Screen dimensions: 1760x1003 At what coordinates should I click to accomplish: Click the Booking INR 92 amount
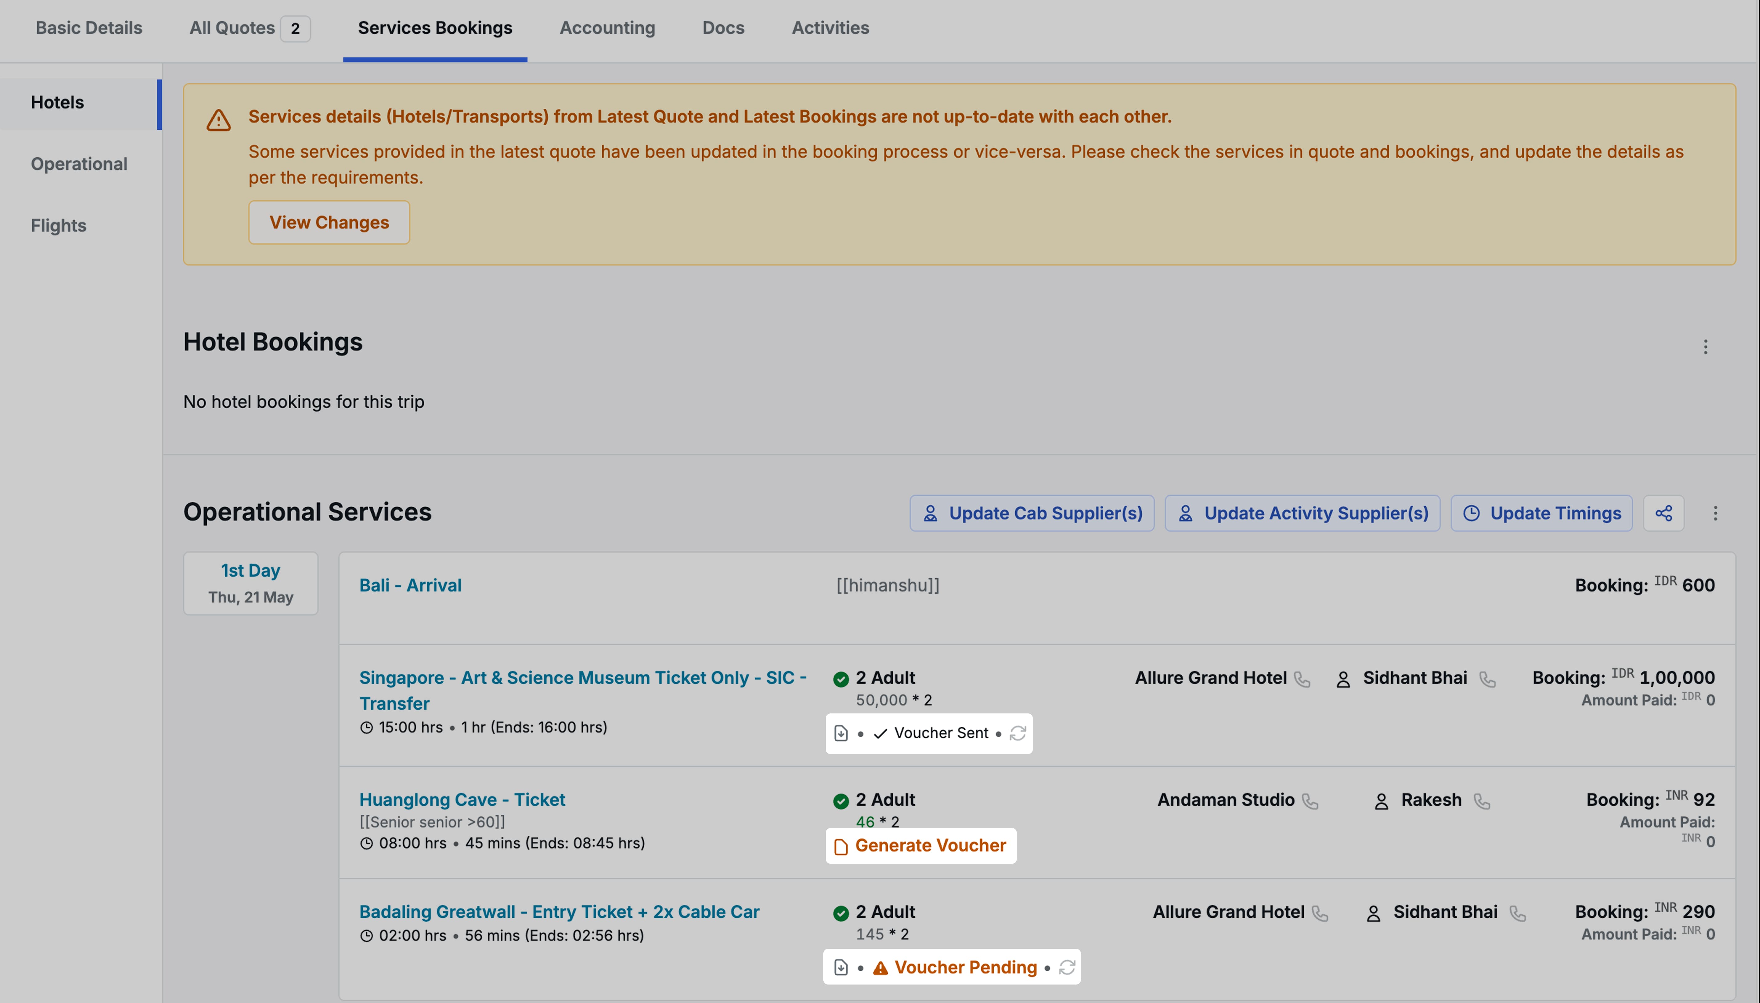pyautogui.click(x=1651, y=799)
